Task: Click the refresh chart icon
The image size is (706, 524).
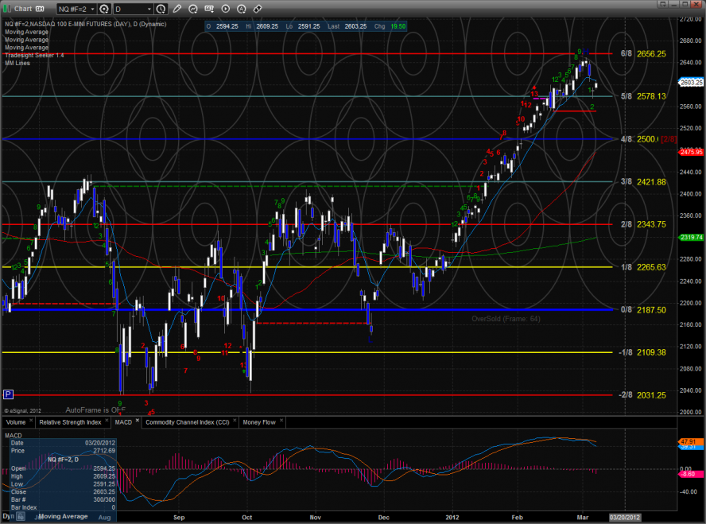Action: tap(191, 9)
